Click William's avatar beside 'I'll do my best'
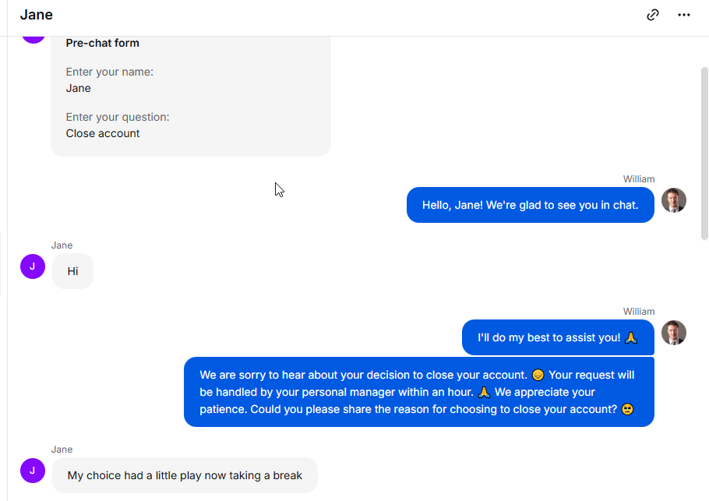The height and width of the screenshot is (501, 709). pos(674,333)
